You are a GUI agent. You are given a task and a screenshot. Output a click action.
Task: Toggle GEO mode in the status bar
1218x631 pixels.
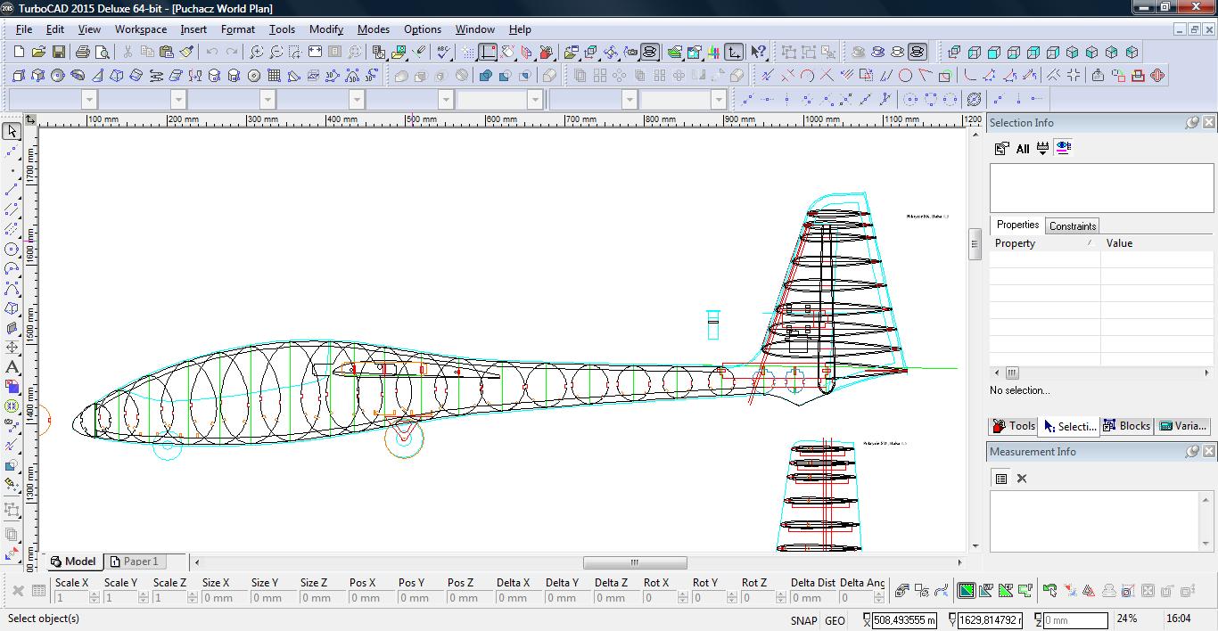tap(835, 620)
